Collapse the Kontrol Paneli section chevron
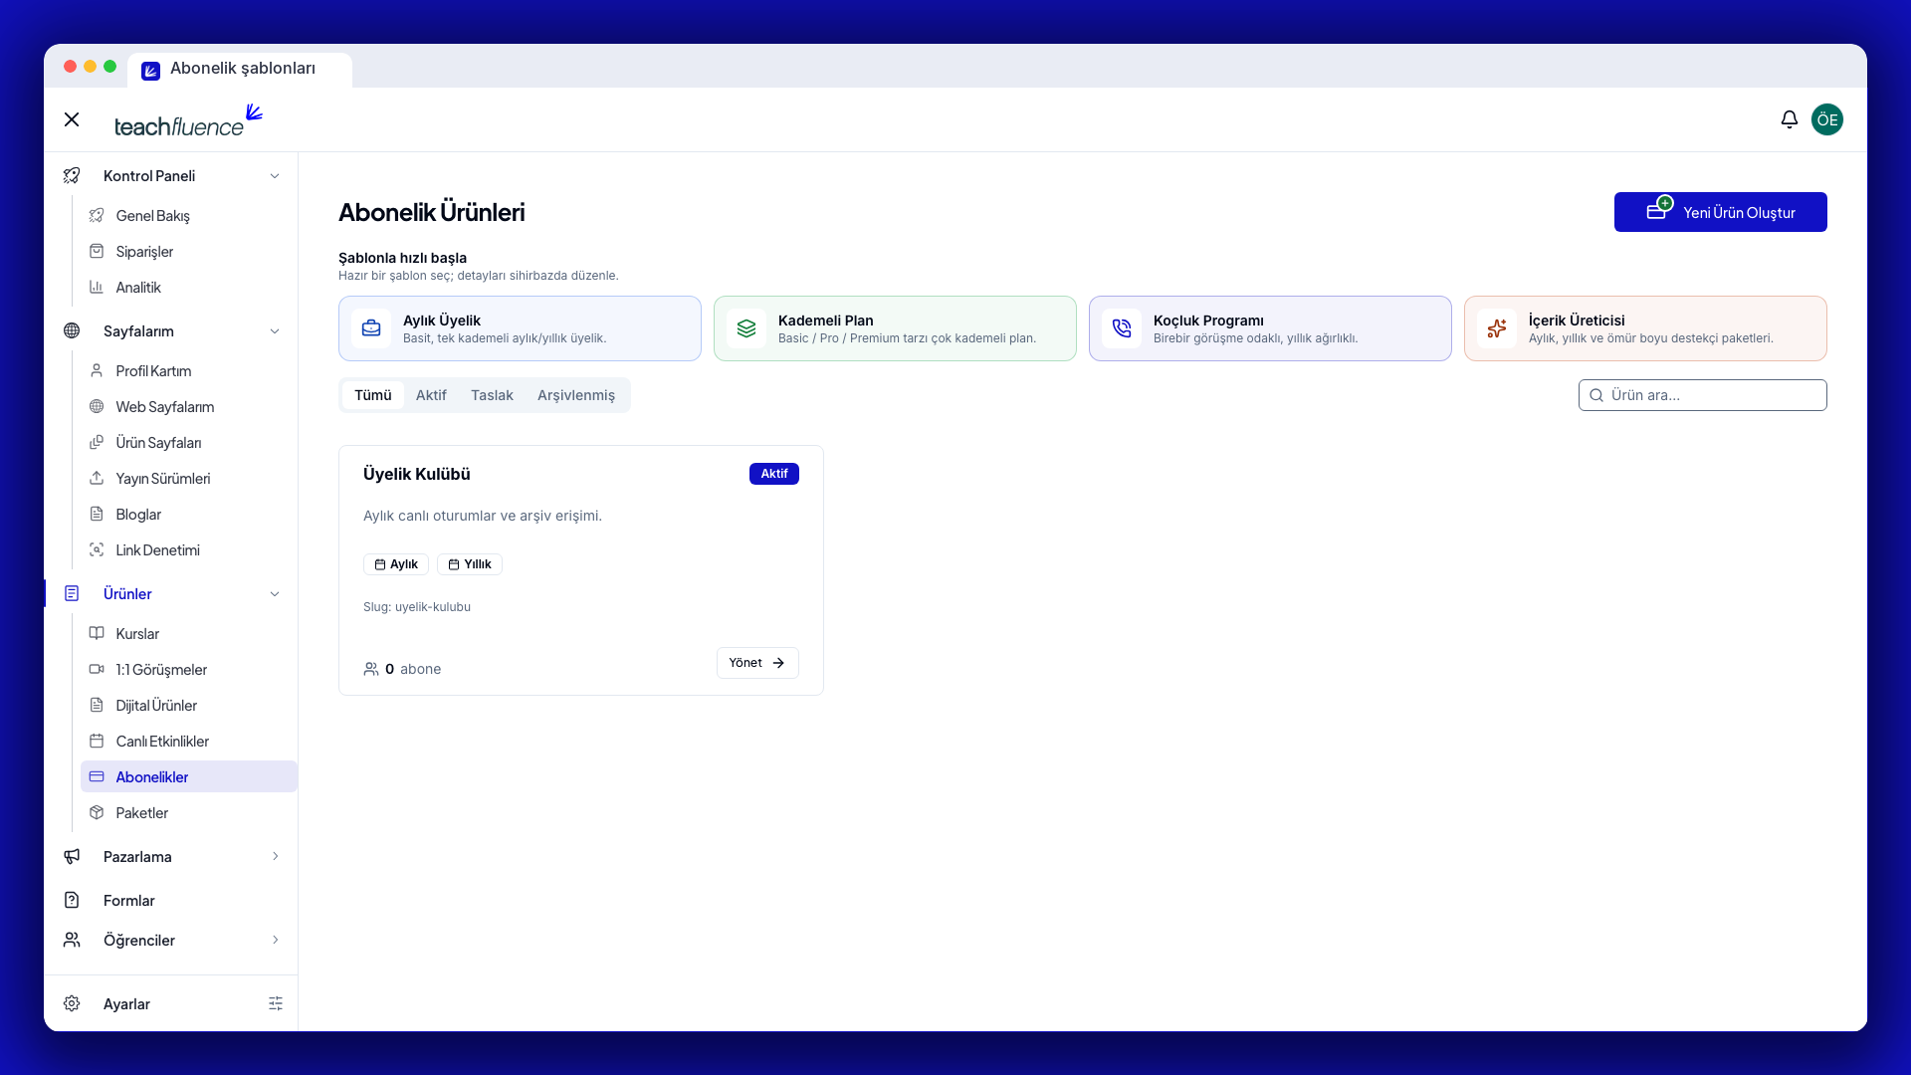This screenshot has height=1075, width=1911. [x=275, y=176]
